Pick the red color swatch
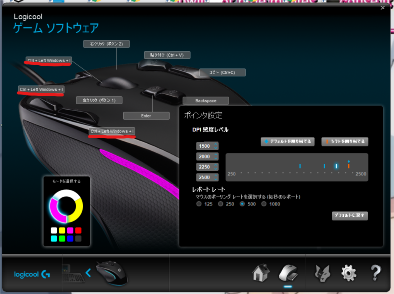The height and width of the screenshot is (294, 394). (x=78, y=230)
